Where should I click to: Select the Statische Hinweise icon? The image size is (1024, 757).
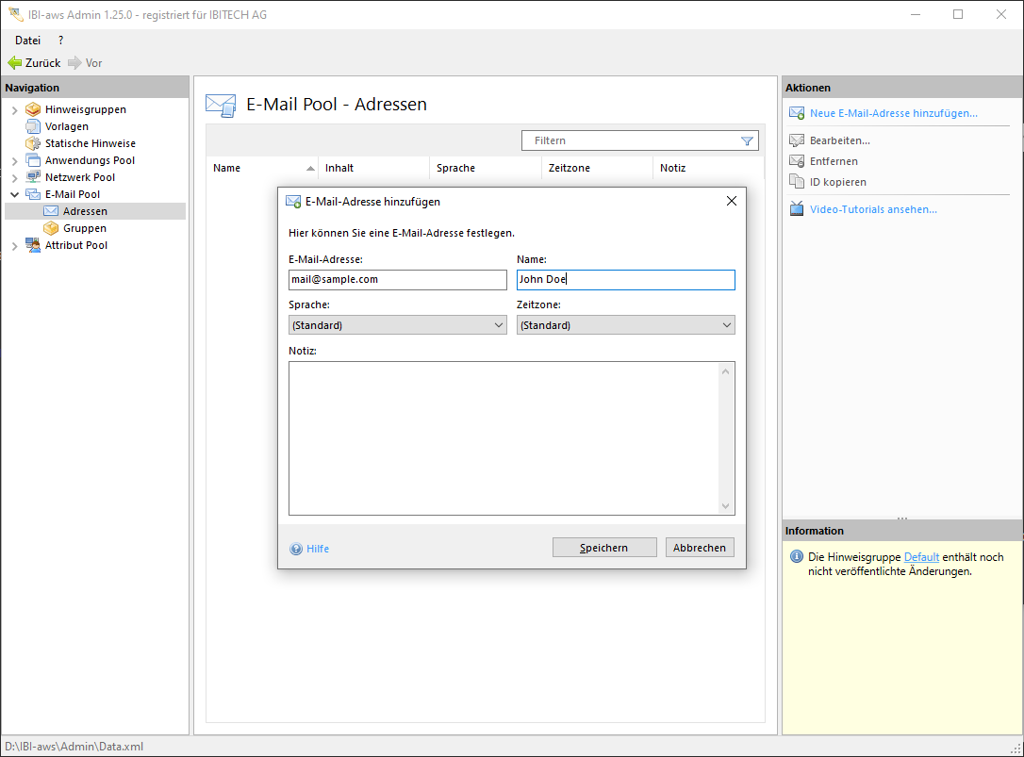(33, 143)
